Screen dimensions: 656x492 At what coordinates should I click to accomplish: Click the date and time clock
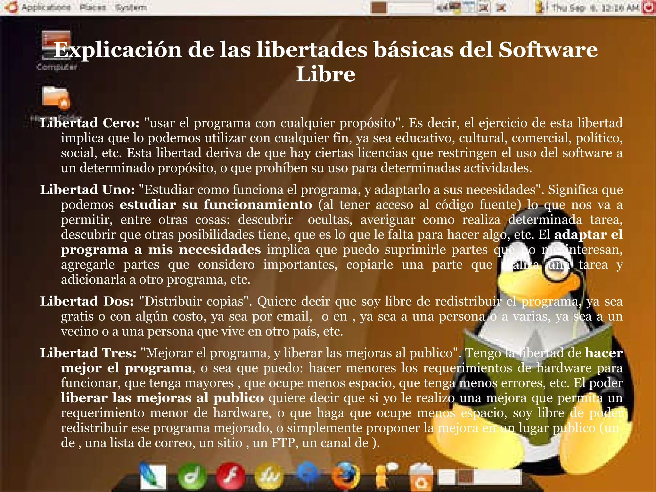point(595,7)
